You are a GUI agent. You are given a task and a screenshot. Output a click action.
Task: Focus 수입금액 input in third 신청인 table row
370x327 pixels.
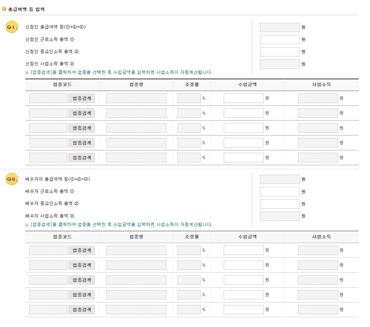(x=243, y=128)
